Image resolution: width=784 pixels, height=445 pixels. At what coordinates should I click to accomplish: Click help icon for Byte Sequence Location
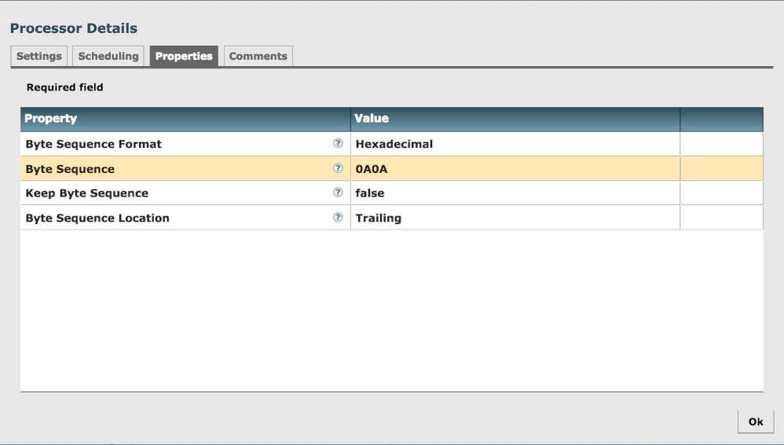coord(339,218)
